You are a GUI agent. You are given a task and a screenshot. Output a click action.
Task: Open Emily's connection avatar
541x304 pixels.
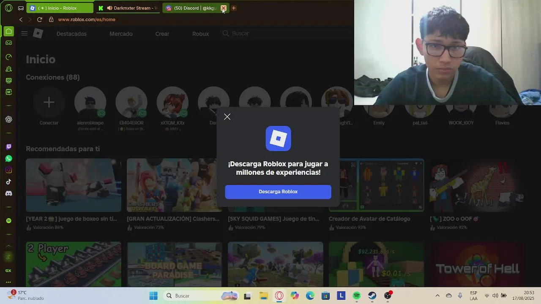pyautogui.click(x=379, y=111)
